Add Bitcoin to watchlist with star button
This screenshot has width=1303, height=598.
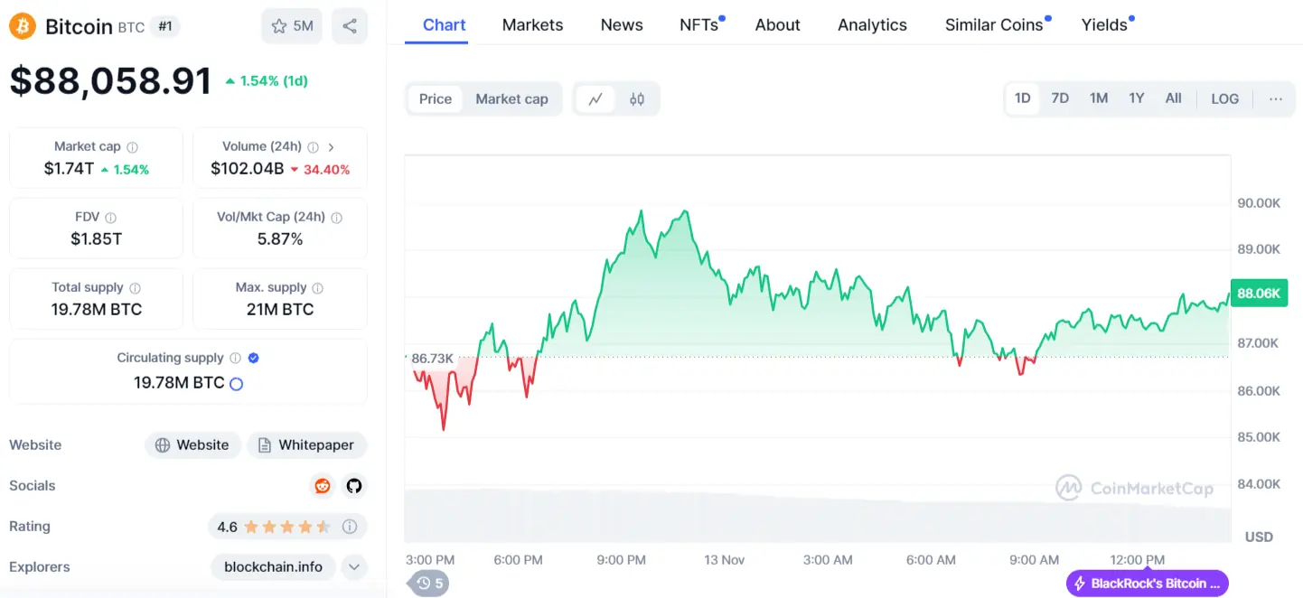point(292,26)
